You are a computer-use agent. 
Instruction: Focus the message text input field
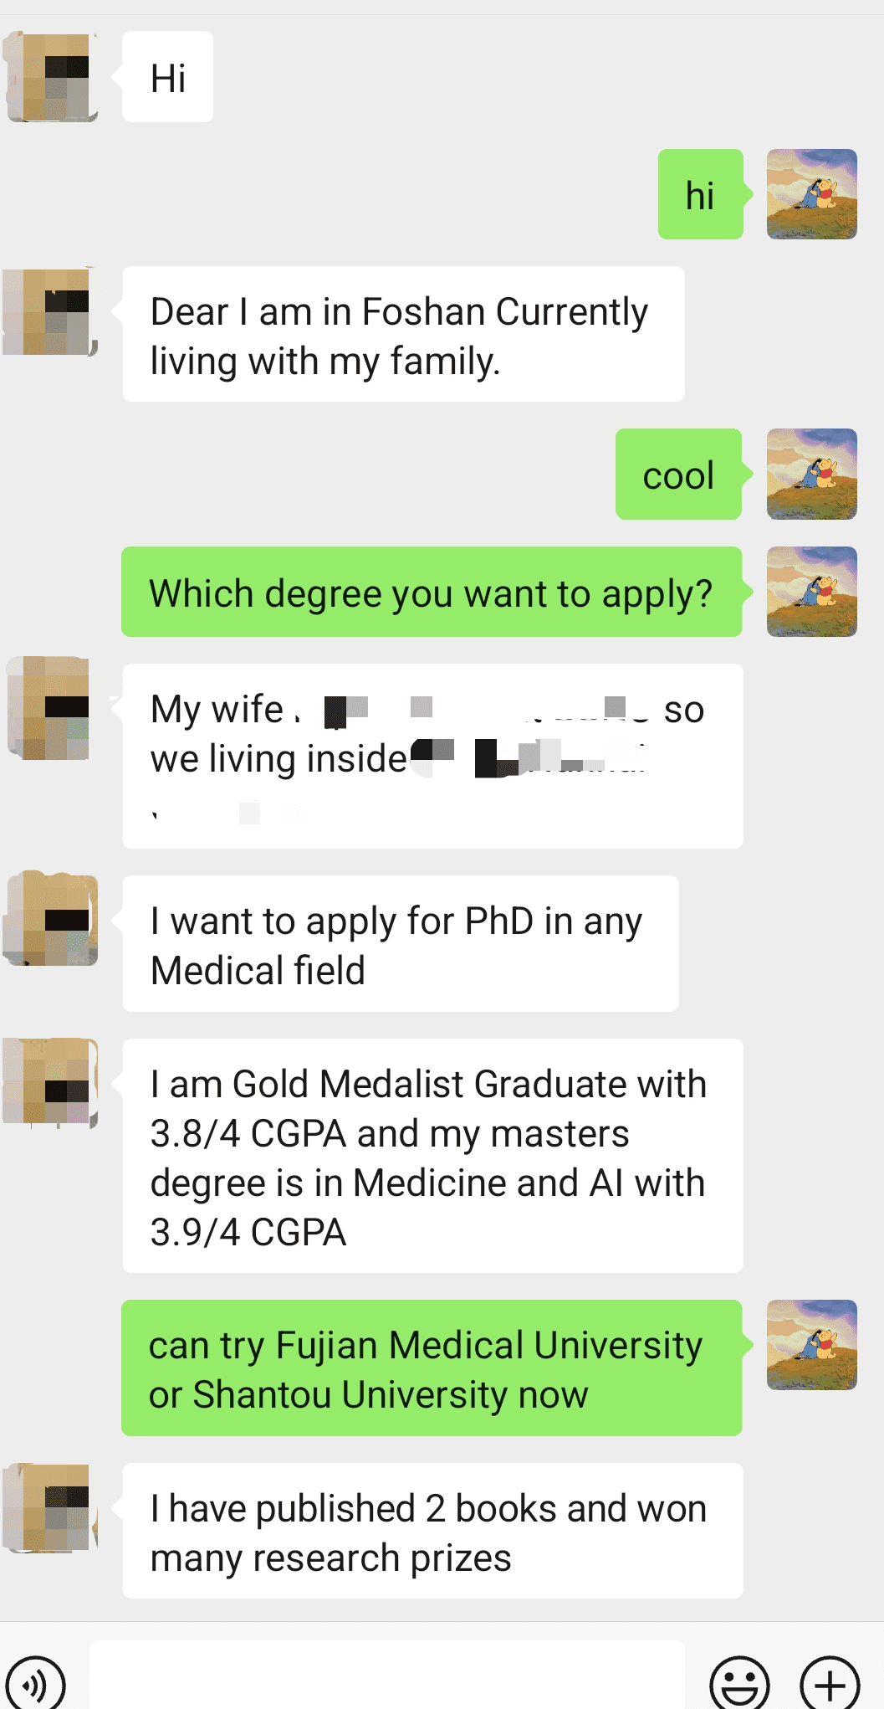[x=386, y=1678]
